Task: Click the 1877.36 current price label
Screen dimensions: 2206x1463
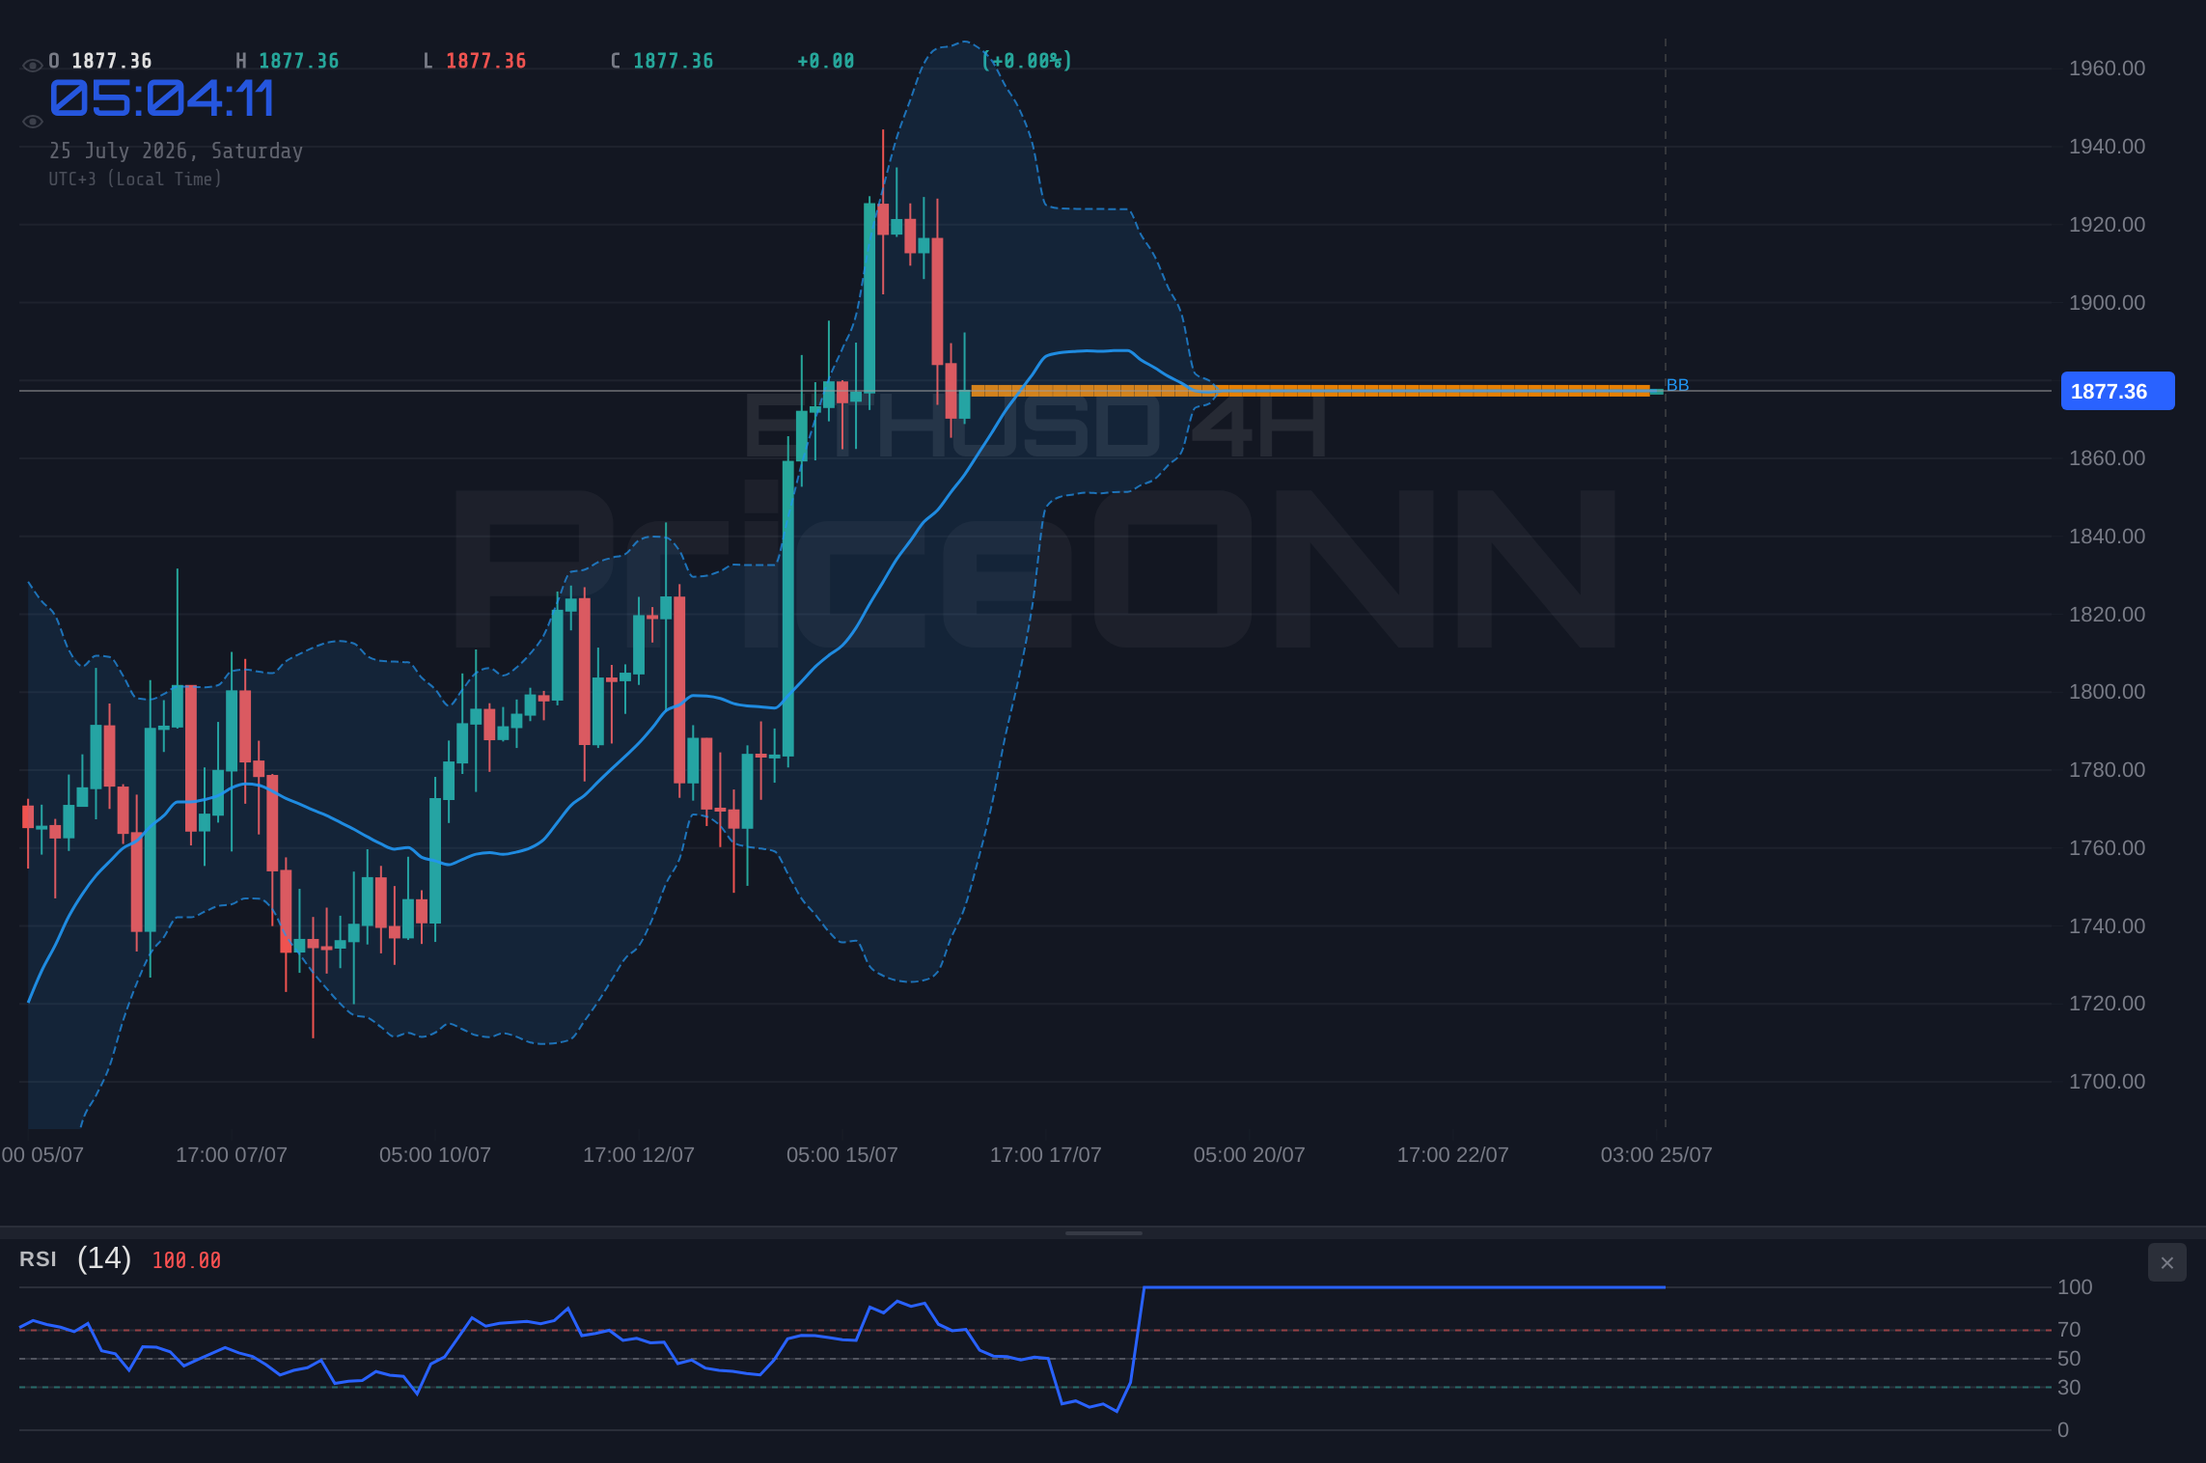Action: point(2117,391)
